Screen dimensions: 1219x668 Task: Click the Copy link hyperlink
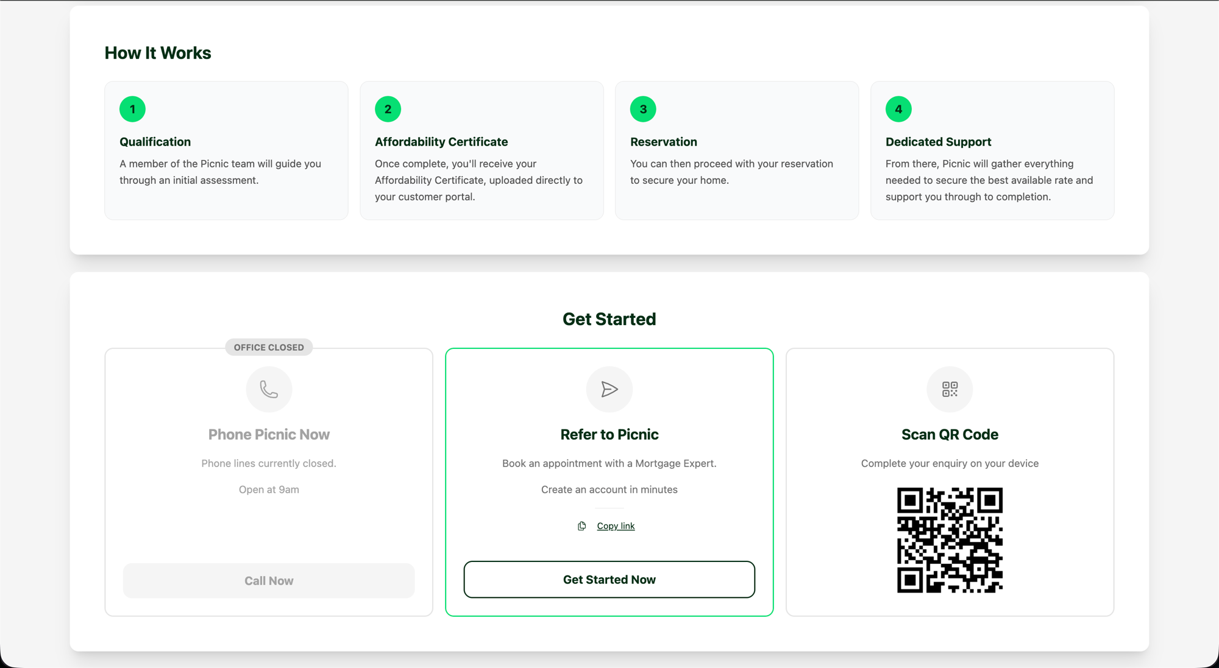click(x=616, y=526)
